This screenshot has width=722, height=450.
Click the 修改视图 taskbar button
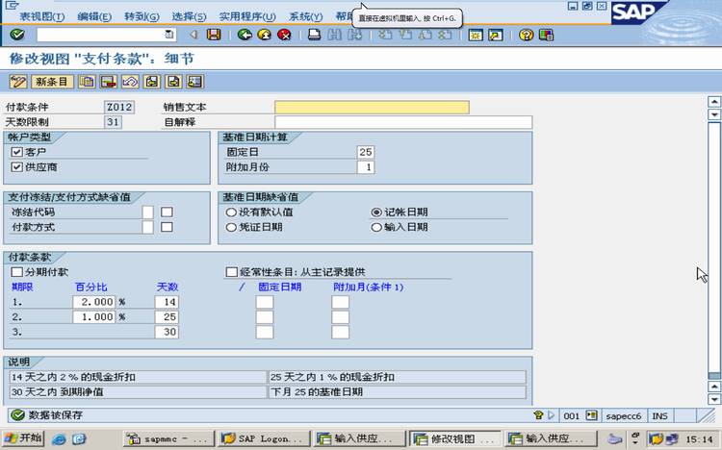click(455, 438)
